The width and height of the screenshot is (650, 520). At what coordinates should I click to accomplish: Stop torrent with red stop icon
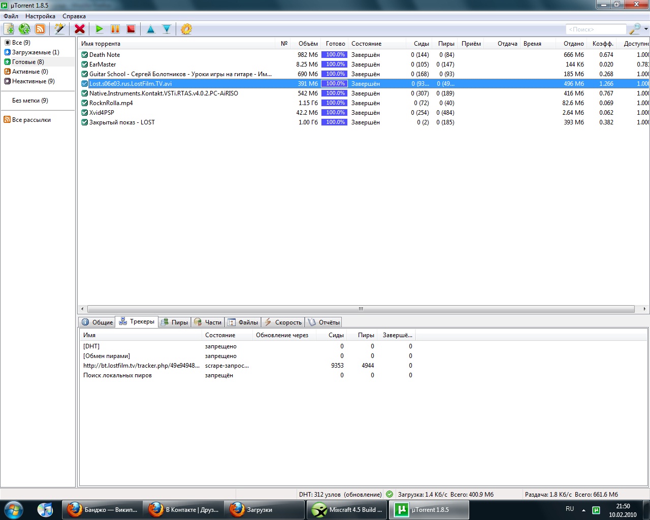pyautogui.click(x=131, y=29)
